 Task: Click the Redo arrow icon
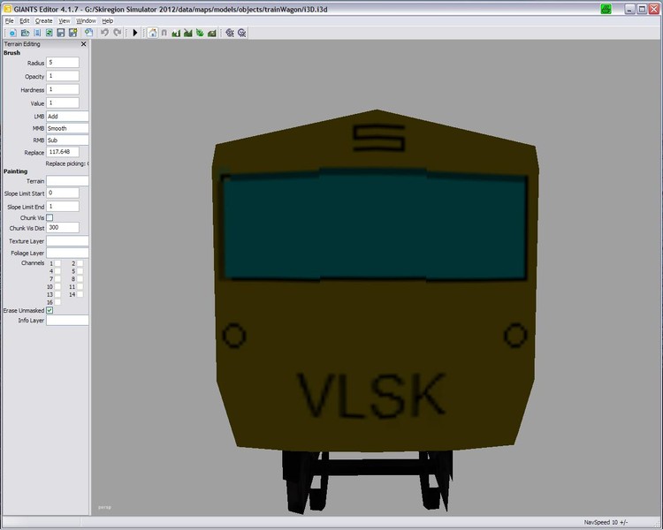[x=117, y=33]
